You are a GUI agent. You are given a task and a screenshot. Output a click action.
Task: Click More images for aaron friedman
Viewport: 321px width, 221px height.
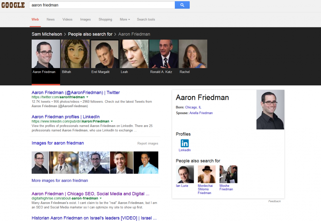pos(60,181)
